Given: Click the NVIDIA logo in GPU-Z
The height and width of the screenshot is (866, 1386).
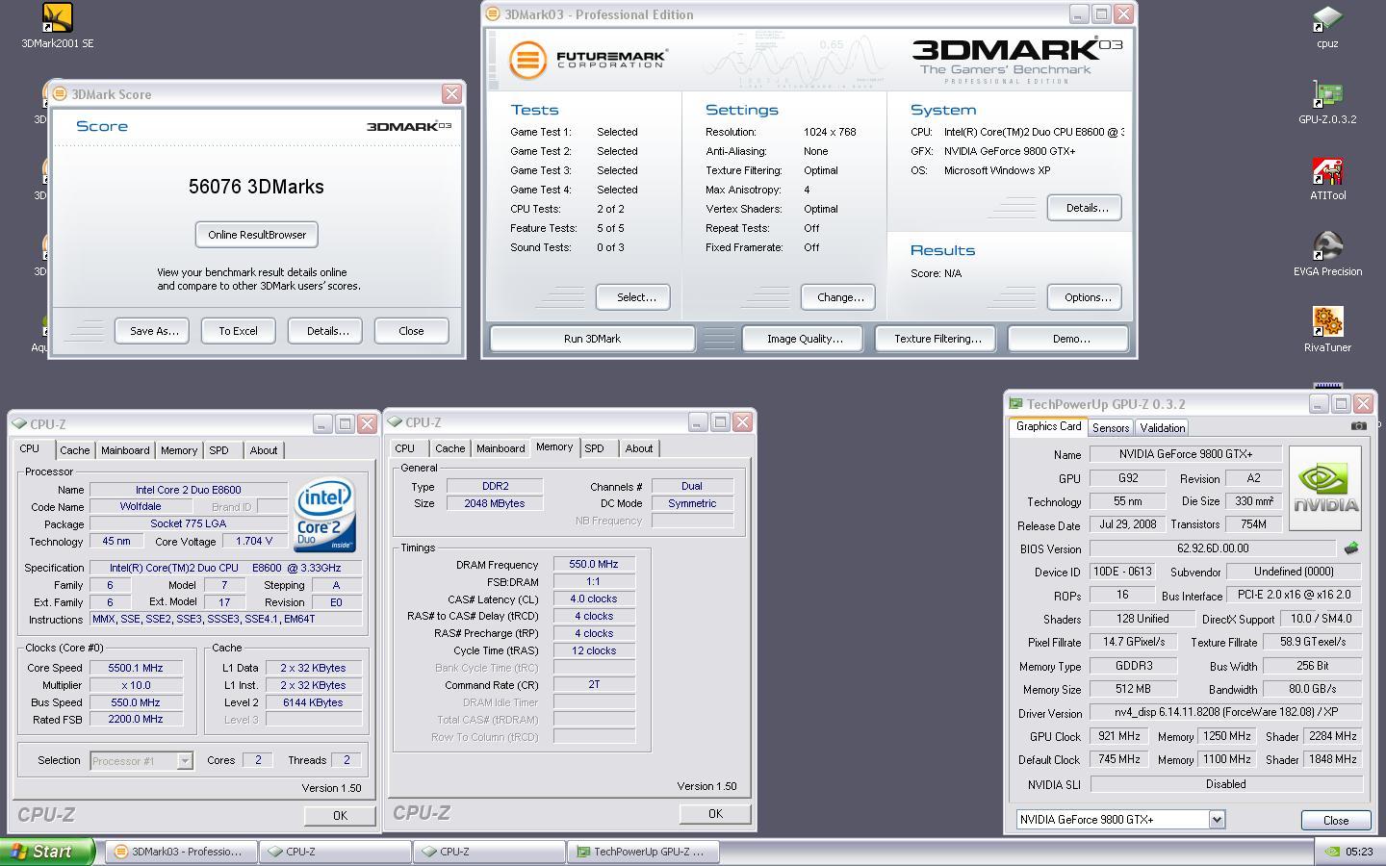Looking at the screenshot, I should click(x=1325, y=488).
